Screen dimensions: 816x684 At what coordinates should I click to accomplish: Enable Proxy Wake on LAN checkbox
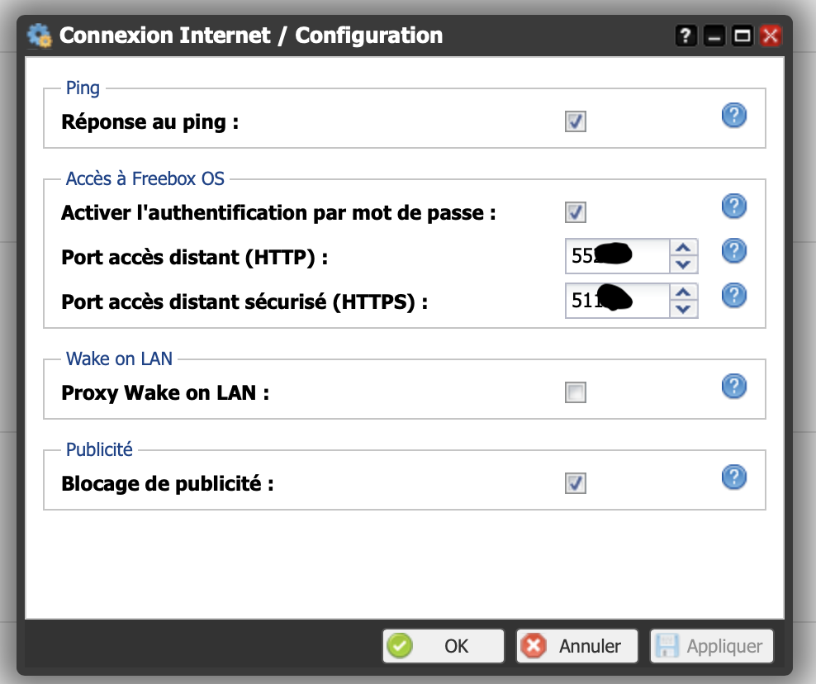(576, 393)
